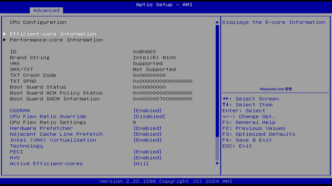Toggle the Hardware Prefetcher Enabled value

pyautogui.click(x=148, y=128)
